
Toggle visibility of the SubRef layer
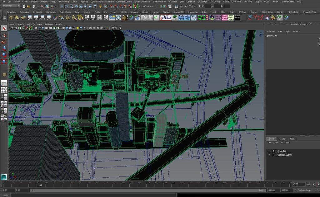click(269, 151)
